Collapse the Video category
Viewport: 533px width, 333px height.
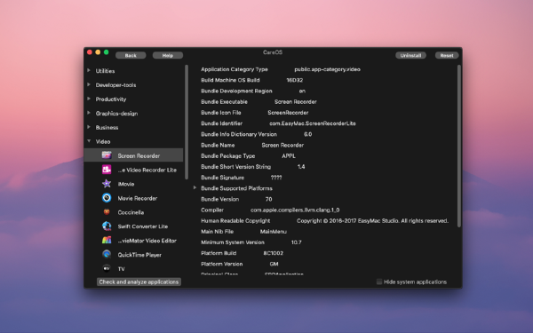click(89, 141)
